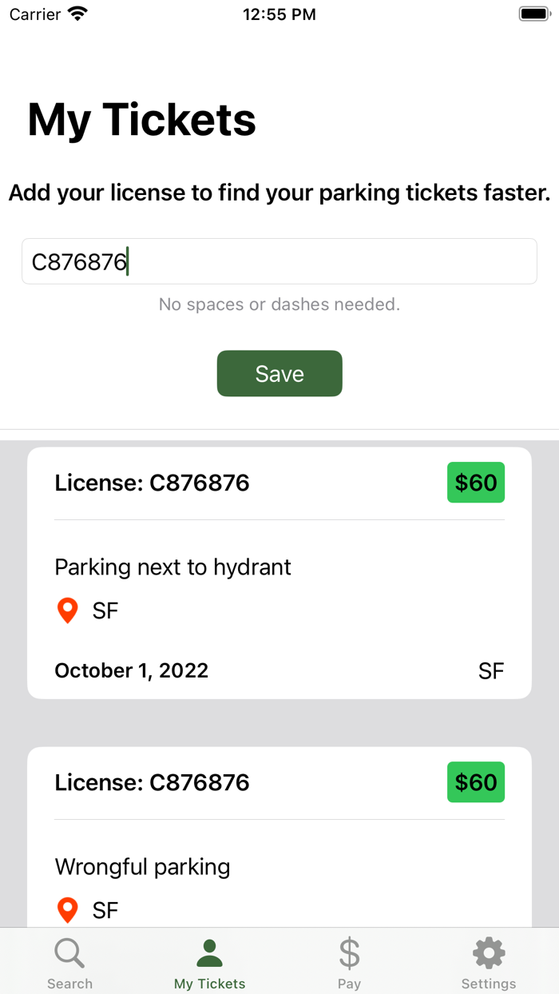Select the parking next to hydrant ticket card

coord(279,572)
